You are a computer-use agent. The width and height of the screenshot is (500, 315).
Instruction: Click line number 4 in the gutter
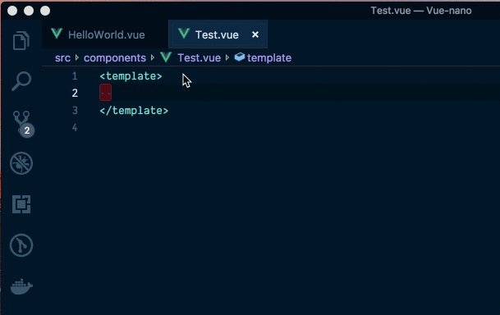tap(75, 128)
